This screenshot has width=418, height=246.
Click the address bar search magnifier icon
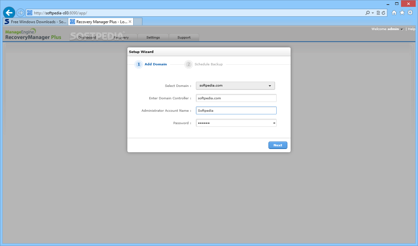pos(368,13)
